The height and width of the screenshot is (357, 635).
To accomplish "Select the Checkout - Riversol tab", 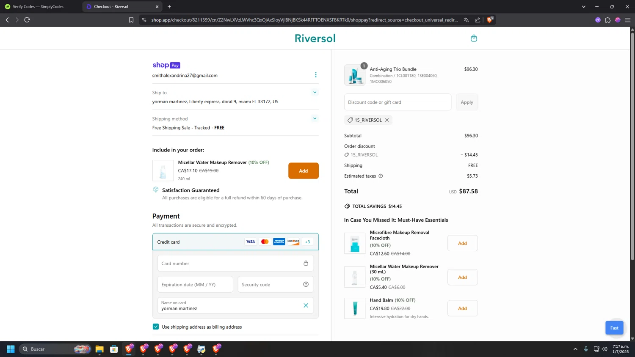I will pos(122,7).
